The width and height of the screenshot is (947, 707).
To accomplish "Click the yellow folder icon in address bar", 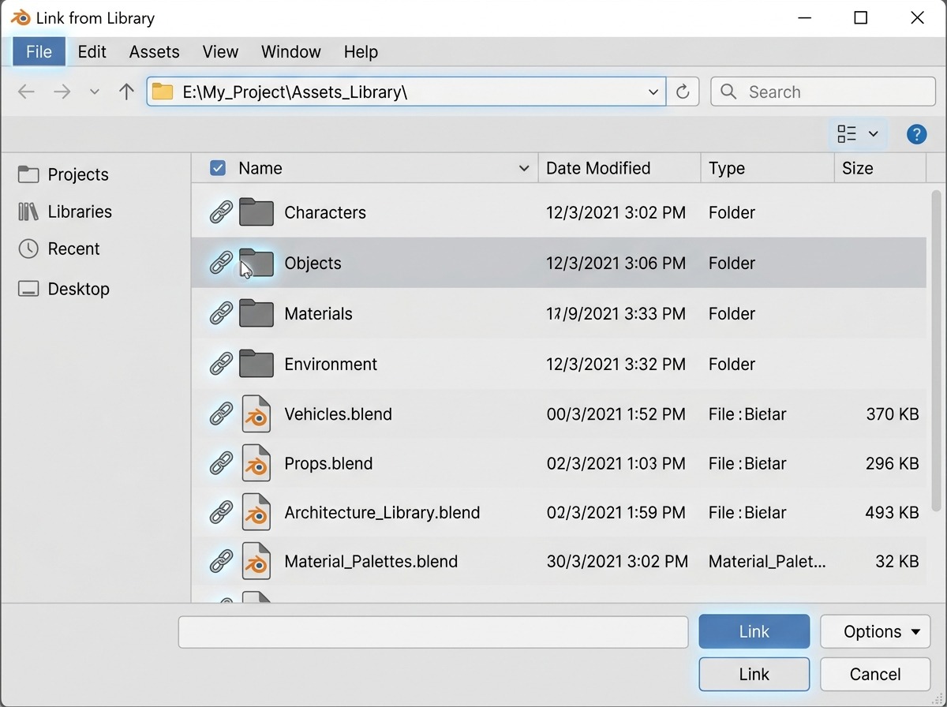I will click(x=163, y=92).
